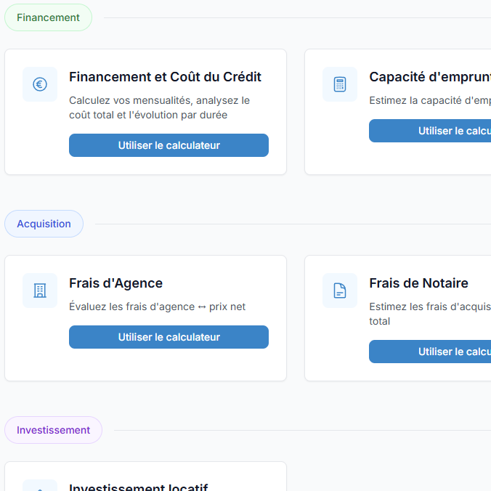Click the building icon for Frais d'Agence
Screen dimensions: 491x491
[x=40, y=291]
